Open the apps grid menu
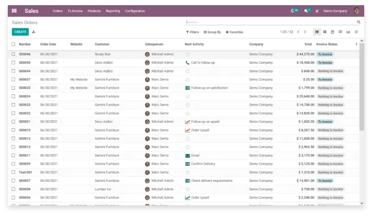The image size is (372, 216). pos(14,11)
